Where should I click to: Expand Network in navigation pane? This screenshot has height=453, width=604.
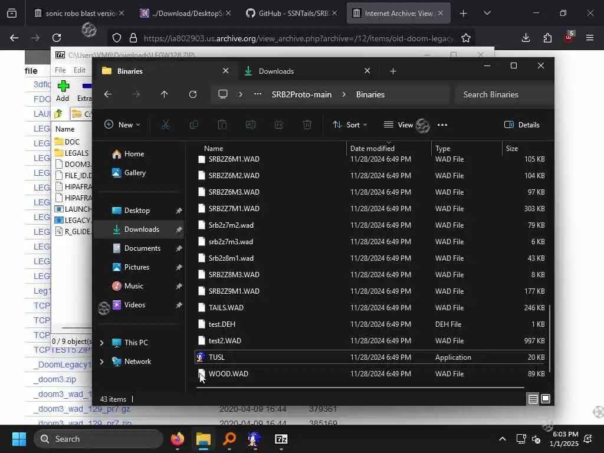(x=101, y=362)
